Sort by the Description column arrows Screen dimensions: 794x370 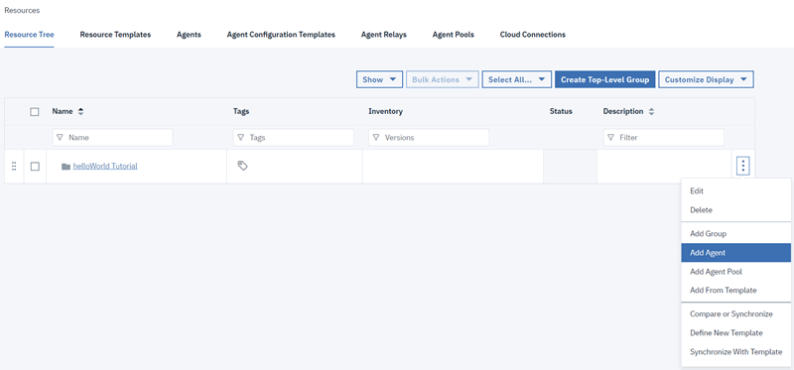[651, 111]
